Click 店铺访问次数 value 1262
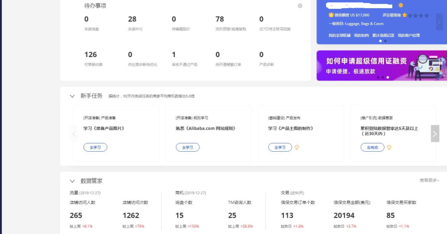This screenshot has width=447, height=234. tap(131, 215)
